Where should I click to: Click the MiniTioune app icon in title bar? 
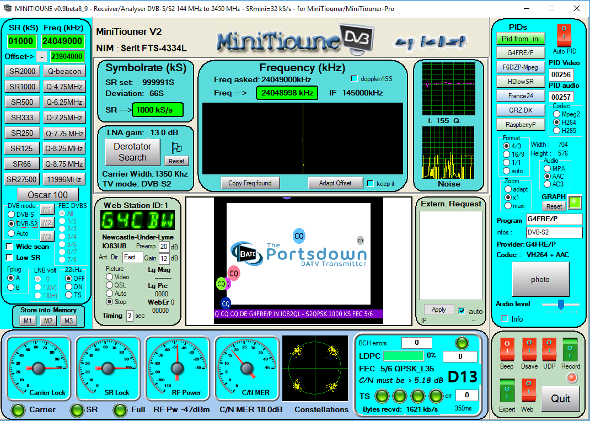click(x=7, y=8)
